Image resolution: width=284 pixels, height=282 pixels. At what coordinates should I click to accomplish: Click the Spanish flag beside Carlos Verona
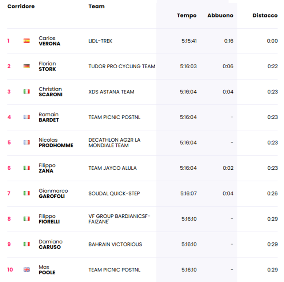tap(27, 41)
